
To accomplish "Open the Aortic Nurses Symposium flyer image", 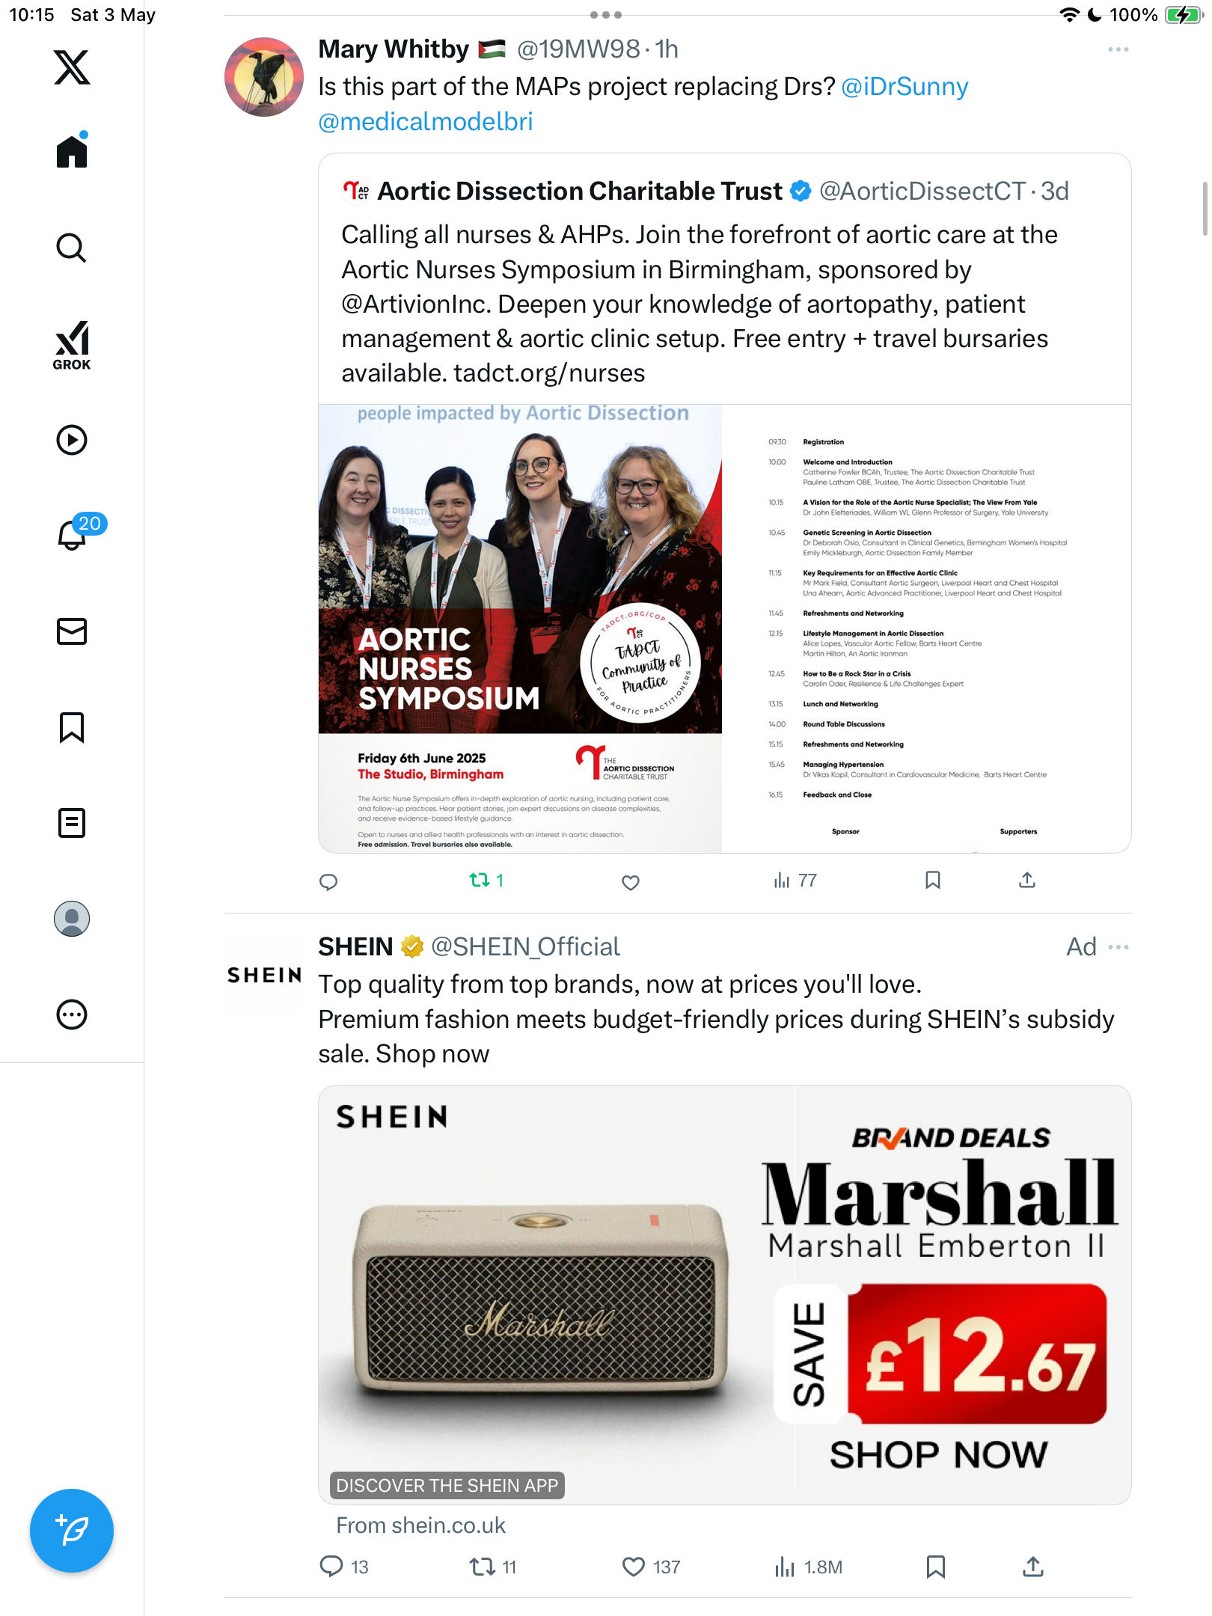I will [520, 628].
